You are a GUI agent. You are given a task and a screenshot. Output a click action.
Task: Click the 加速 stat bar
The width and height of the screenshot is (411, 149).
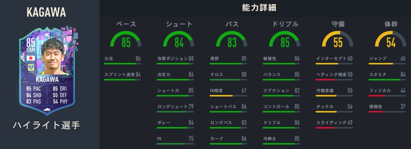tap(122, 63)
